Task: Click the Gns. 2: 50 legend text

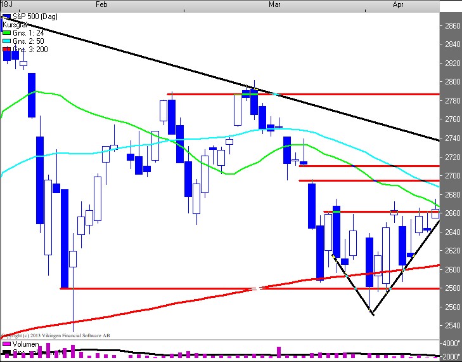Action: [x=29, y=41]
